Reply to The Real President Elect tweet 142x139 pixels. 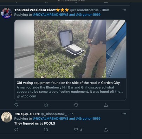point(16,105)
